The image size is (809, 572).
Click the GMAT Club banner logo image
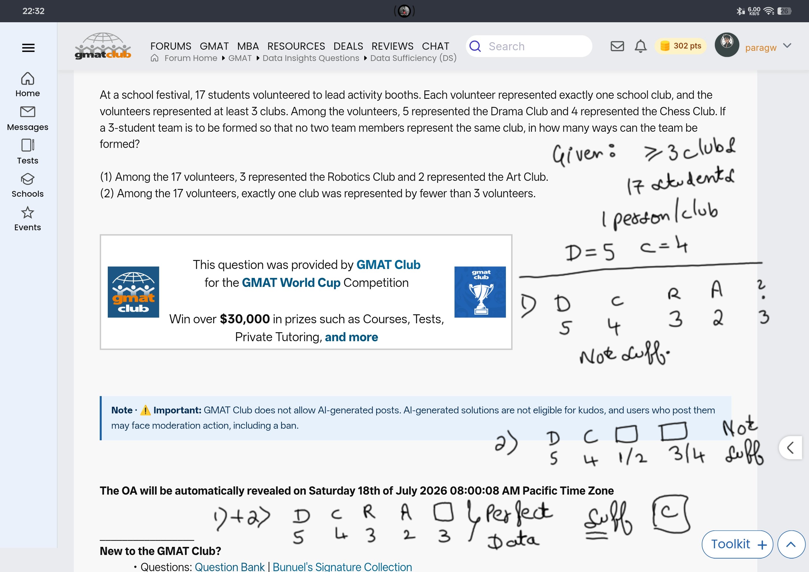(133, 292)
